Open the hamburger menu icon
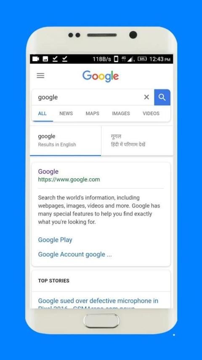Viewport: 202px width, 360px height. pos(40,75)
